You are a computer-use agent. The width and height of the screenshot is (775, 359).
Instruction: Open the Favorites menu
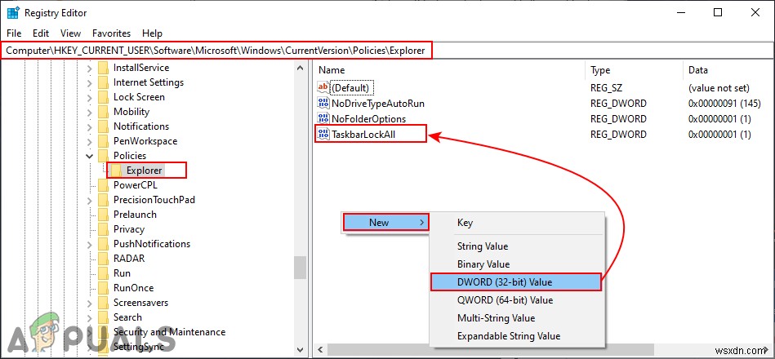click(x=111, y=33)
